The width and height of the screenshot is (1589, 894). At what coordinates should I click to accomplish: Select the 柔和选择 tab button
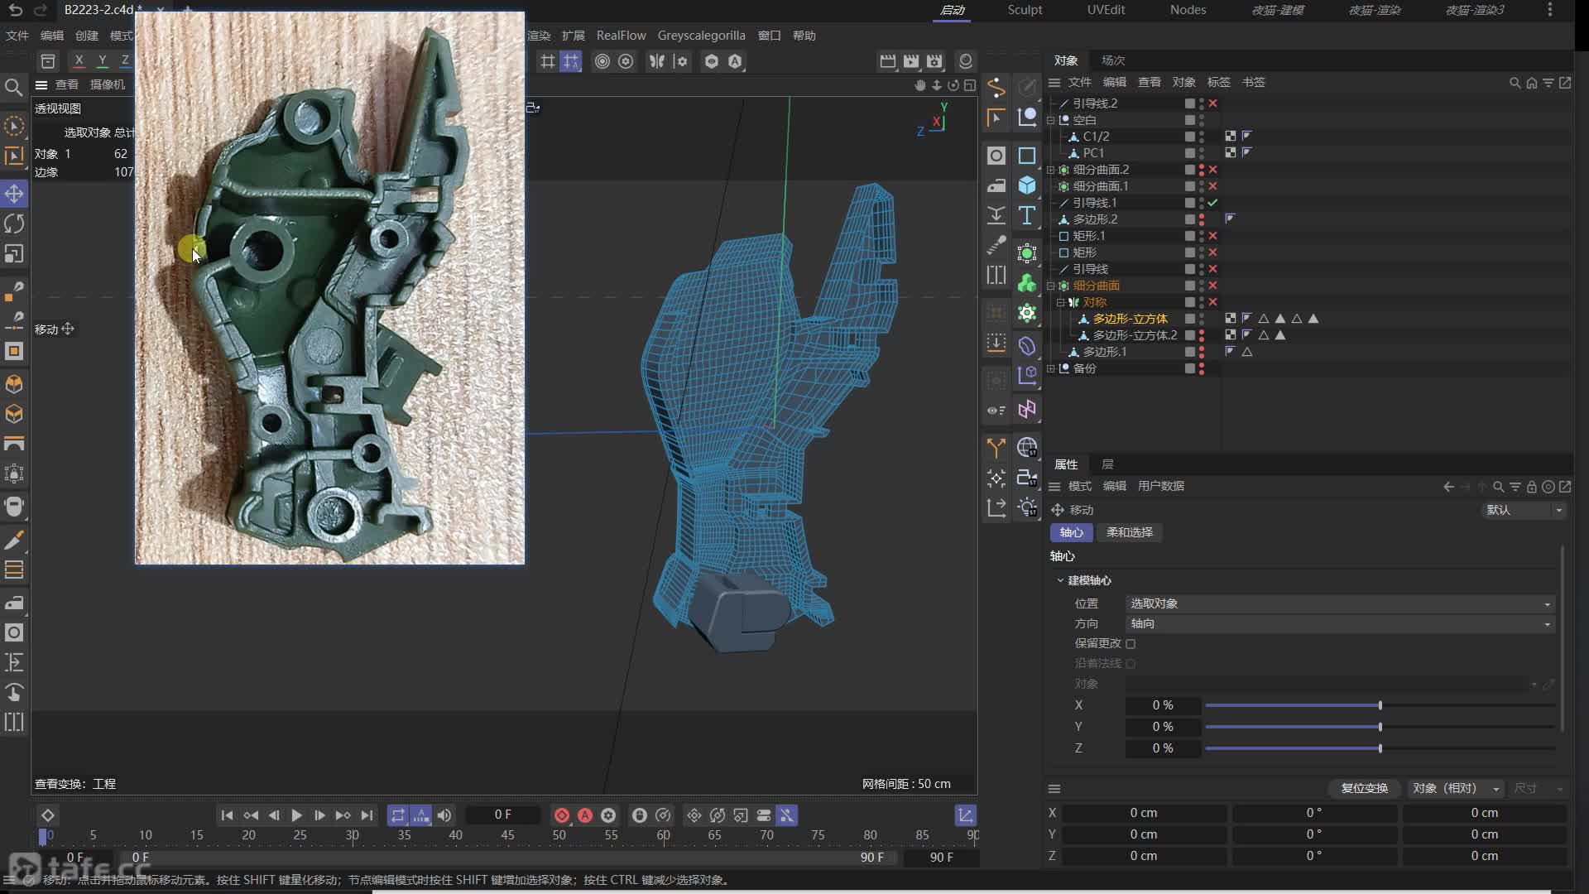(x=1129, y=532)
